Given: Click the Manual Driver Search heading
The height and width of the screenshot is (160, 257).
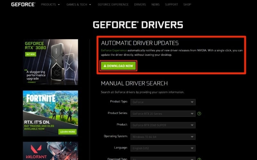Looking at the screenshot, I should [134, 84].
